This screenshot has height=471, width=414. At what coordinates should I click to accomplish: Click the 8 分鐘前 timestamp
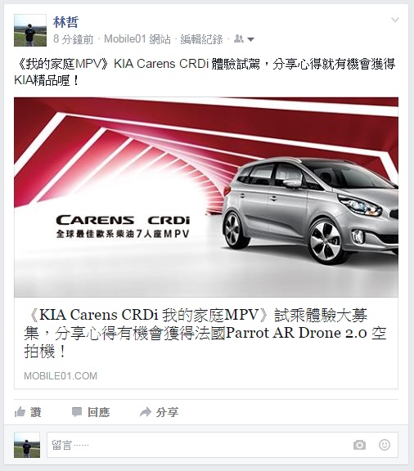coord(74,39)
